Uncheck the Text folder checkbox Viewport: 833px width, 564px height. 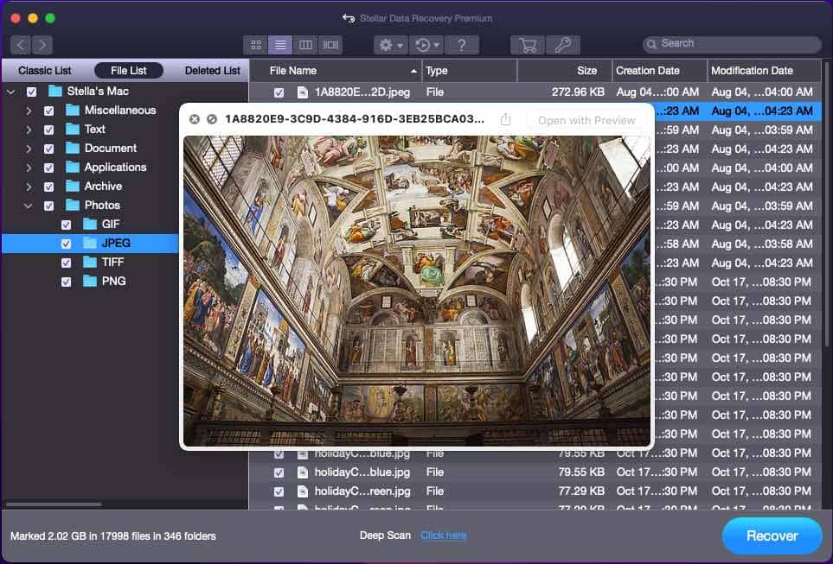pos(49,130)
